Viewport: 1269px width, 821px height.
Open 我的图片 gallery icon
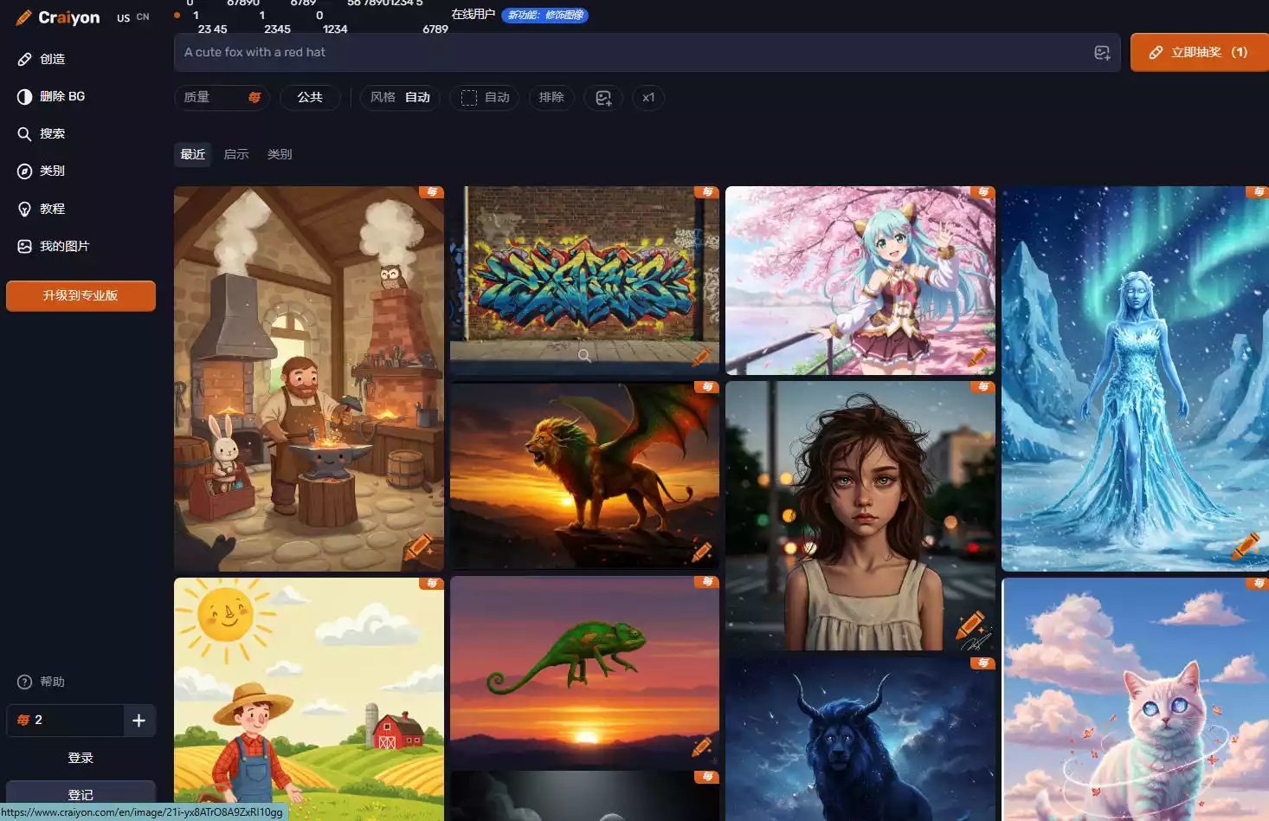[x=24, y=247]
